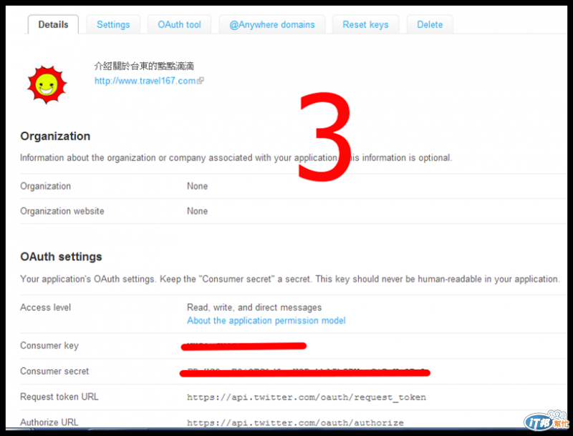Click the OAuth settings heading
This screenshot has height=436, width=573.
click(61, 257)
